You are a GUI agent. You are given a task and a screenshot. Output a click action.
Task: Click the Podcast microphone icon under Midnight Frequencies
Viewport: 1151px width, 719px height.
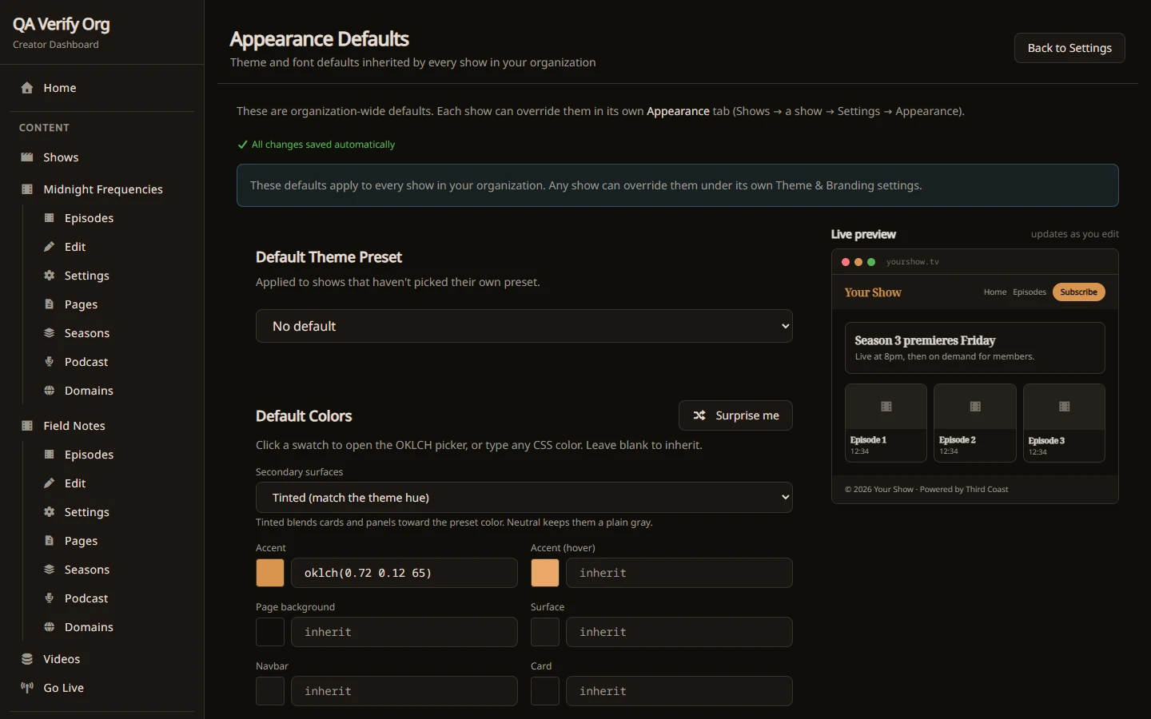click(49, 362)
